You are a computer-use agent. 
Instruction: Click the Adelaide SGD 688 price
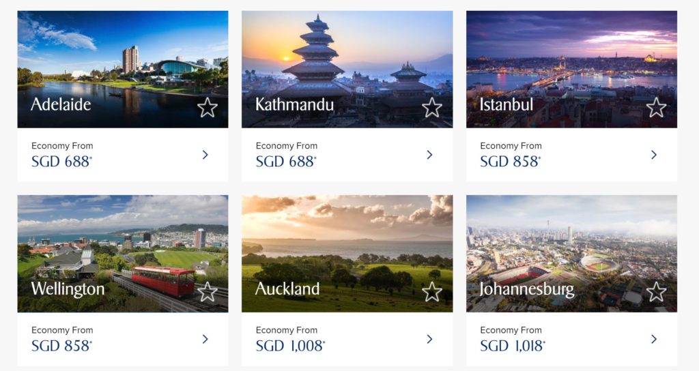click(61, 162)
